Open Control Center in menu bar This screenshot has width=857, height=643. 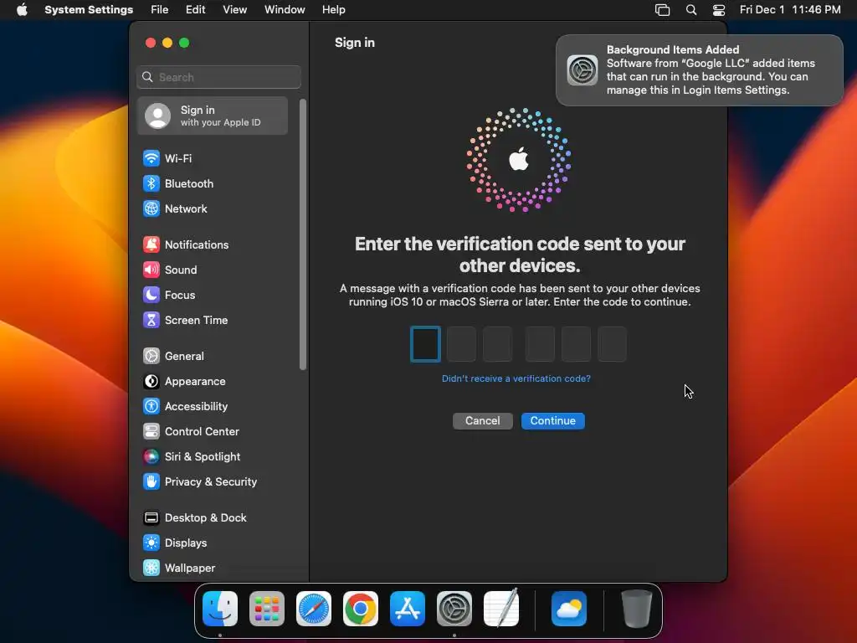point(719,10)
